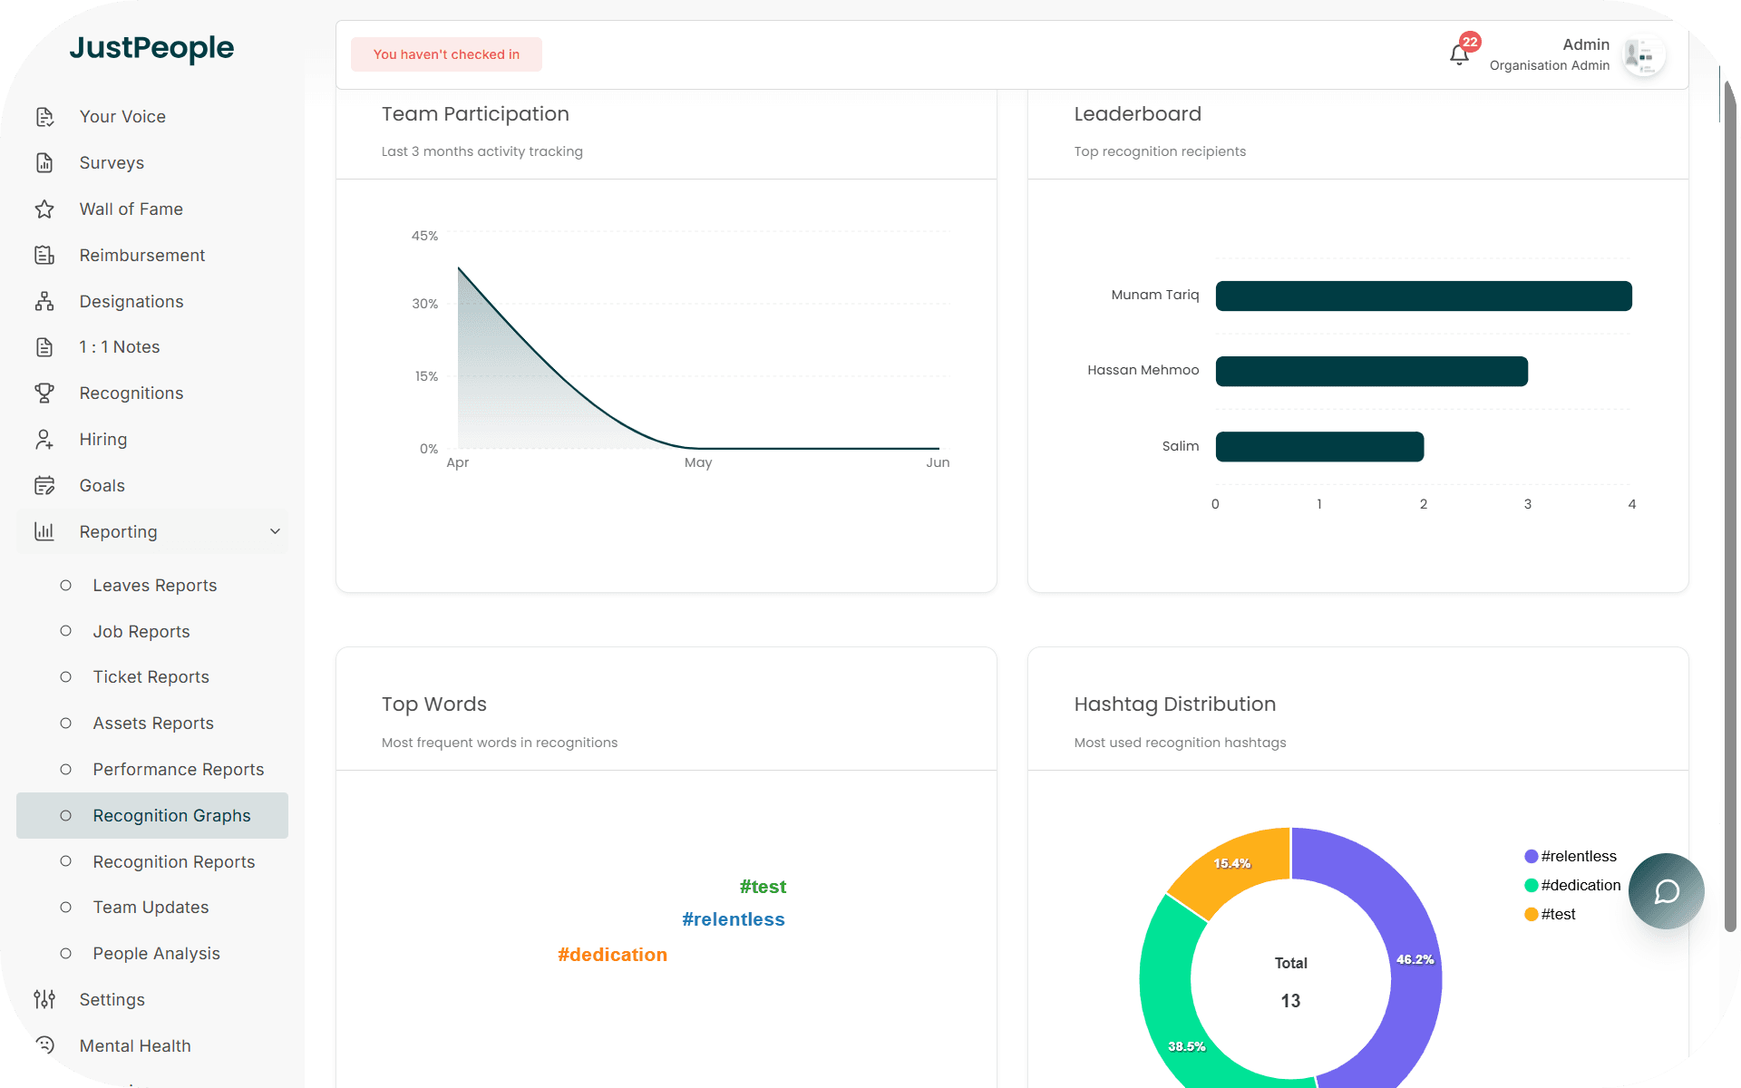Click the page vertical scrollbar

coord(1730,508)
